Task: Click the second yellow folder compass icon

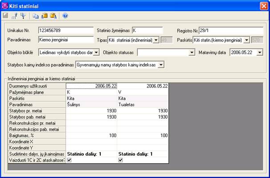Action: tap(53, 16)
